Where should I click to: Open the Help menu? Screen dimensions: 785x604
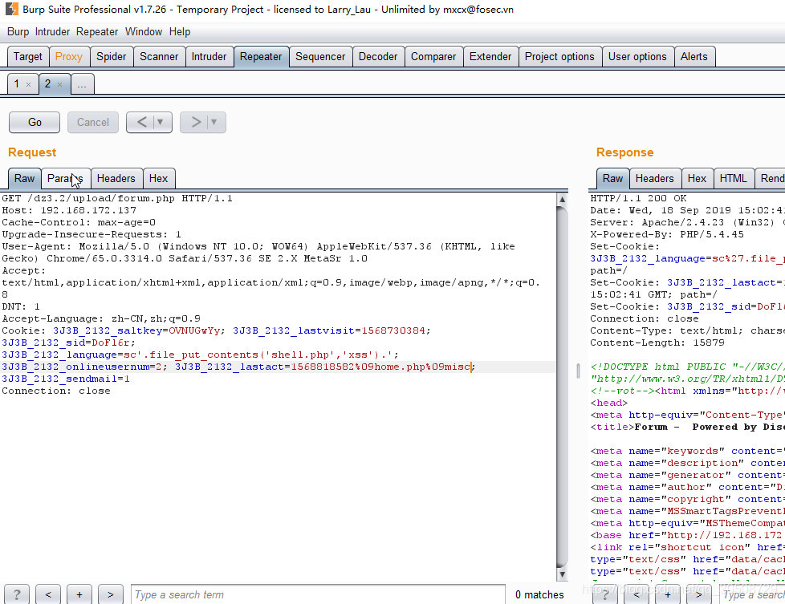tap(180, 31)
